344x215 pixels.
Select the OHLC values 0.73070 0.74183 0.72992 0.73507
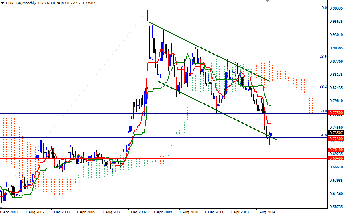(x=67, y=3)
